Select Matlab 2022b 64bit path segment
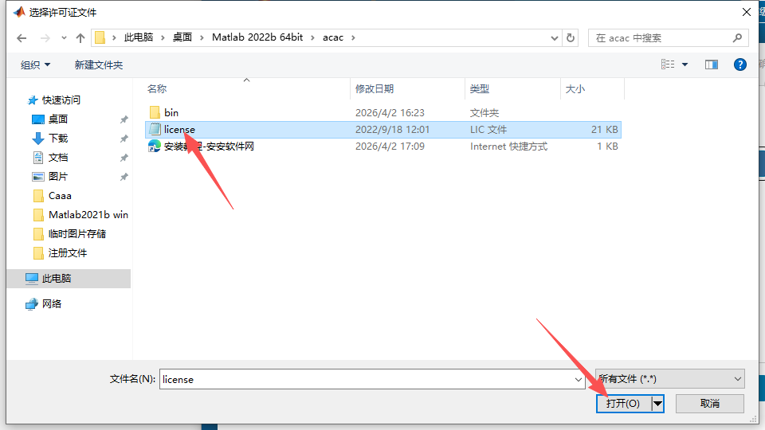This screenshot has width=765, height=430. coord(257,37)
